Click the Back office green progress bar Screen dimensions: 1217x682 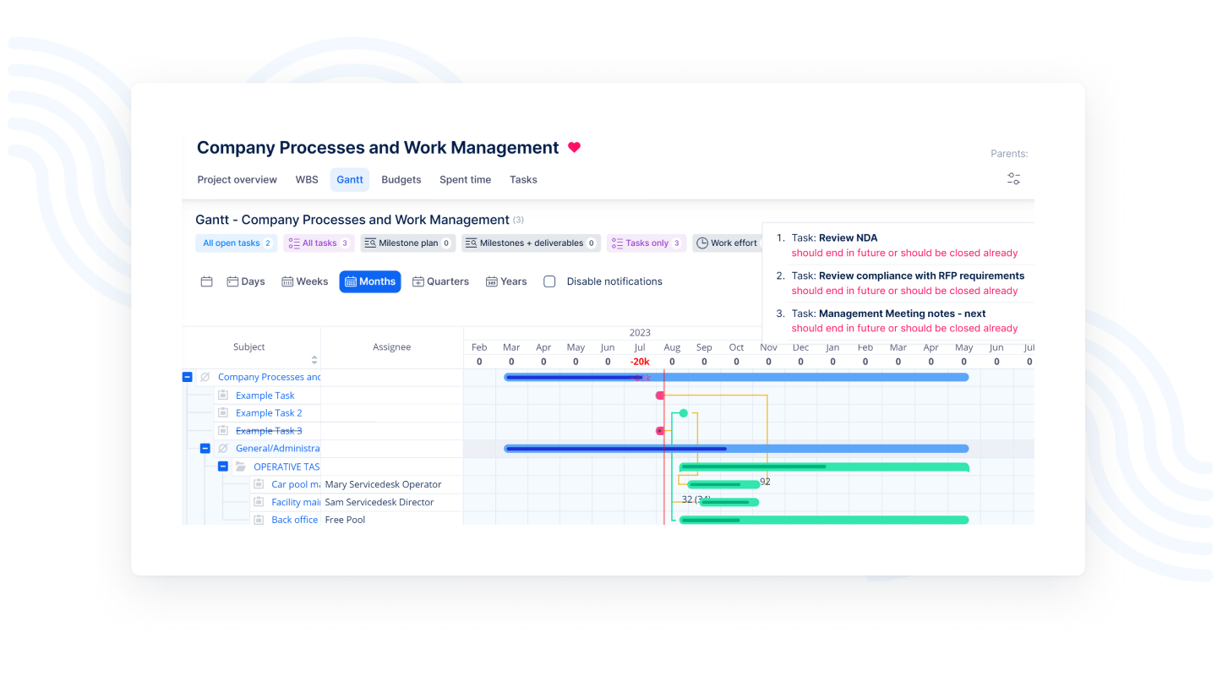(823, 520)
